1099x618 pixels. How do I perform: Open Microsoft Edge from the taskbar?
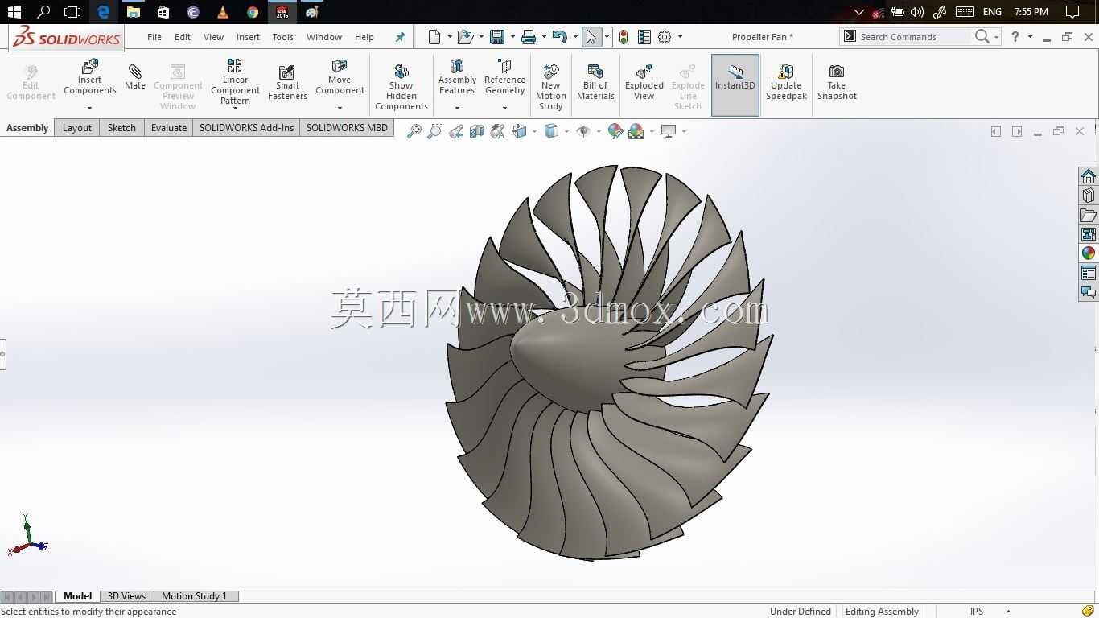click(x=103, y=12)
